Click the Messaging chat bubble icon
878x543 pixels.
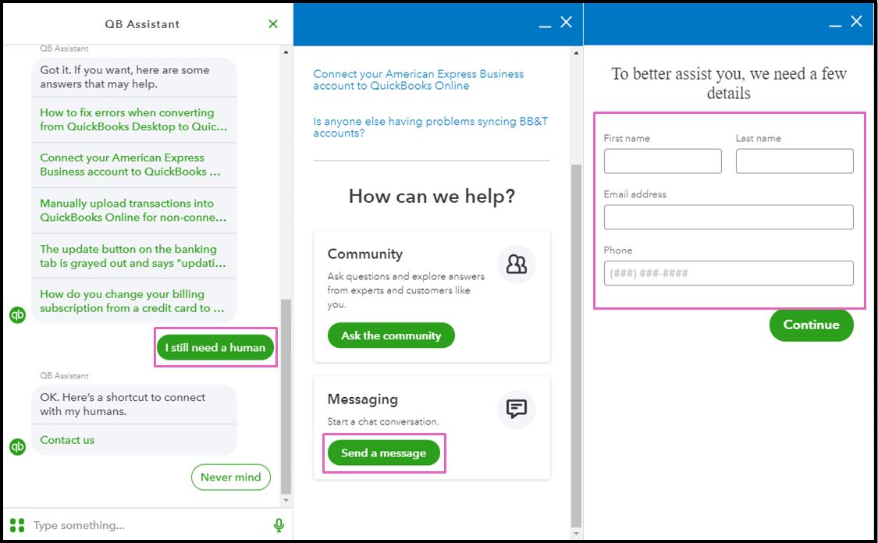(x=517, y=410)
